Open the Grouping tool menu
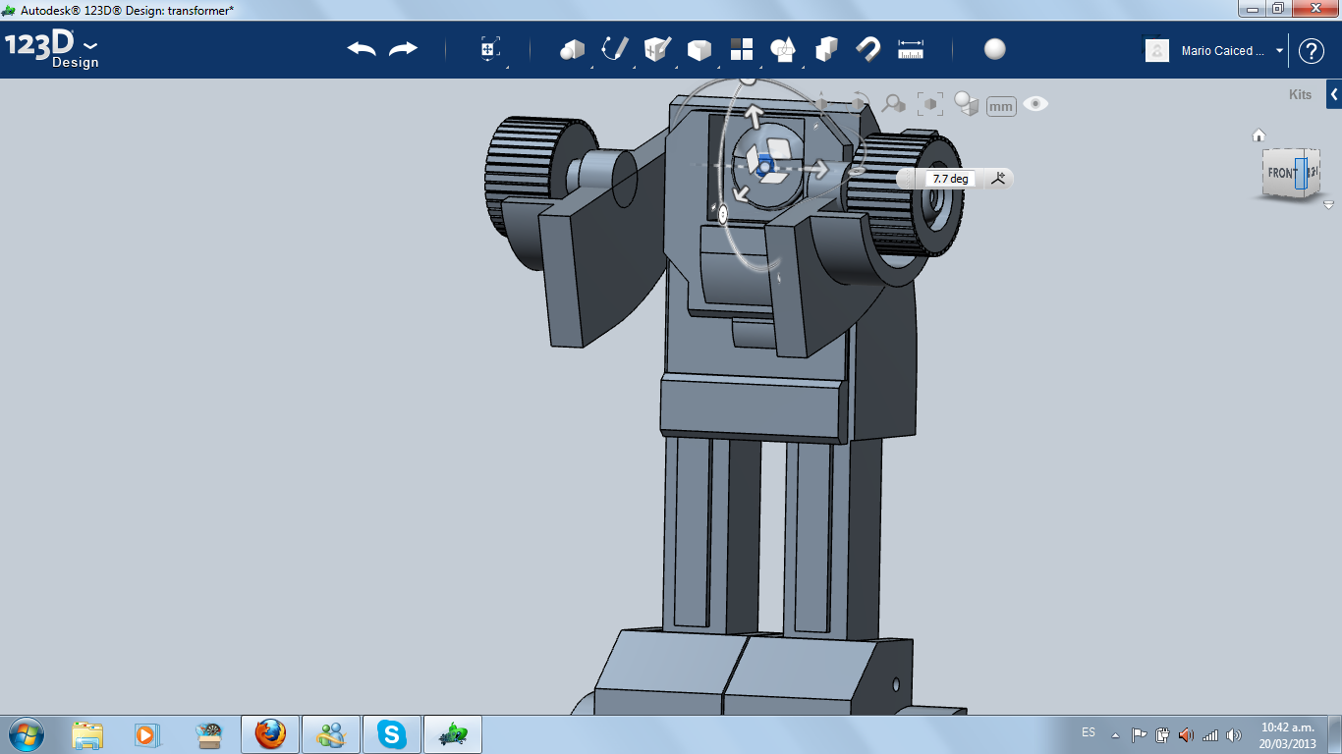 784,49
